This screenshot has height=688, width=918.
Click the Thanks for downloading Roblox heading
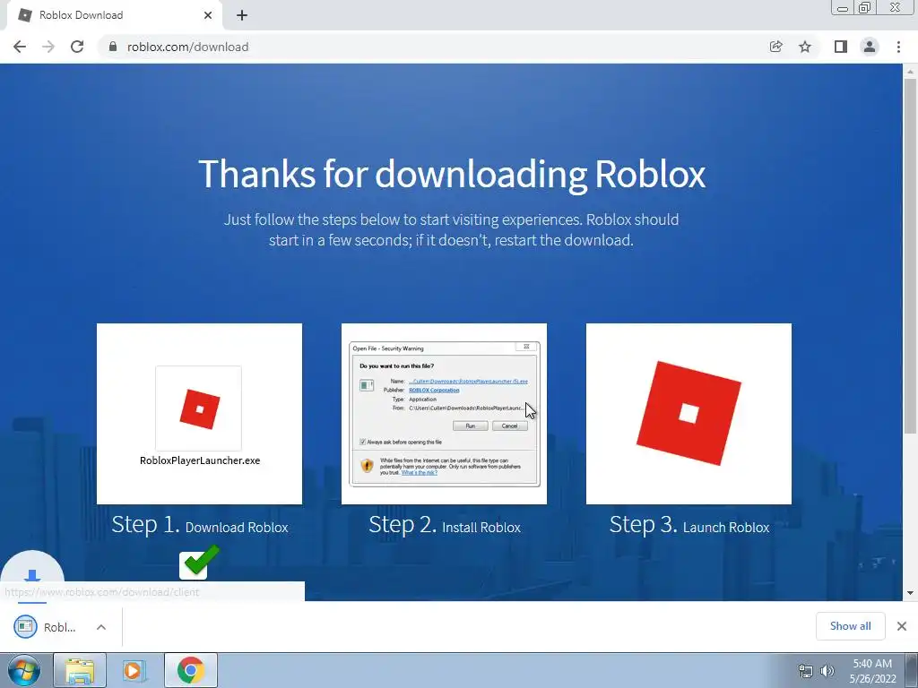click(452, 174)
